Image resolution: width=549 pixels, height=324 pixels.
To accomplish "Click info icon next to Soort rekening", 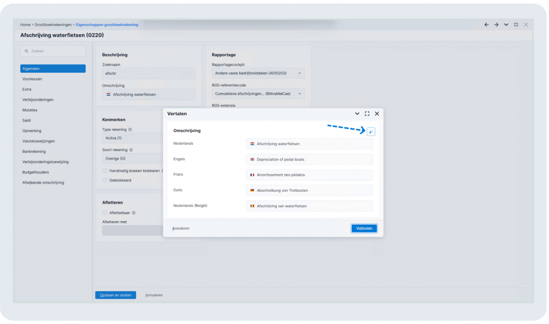I will [131, 150].
